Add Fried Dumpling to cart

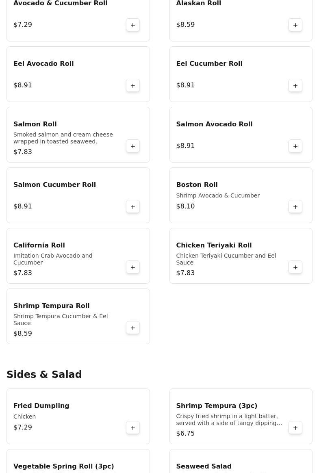133,428
